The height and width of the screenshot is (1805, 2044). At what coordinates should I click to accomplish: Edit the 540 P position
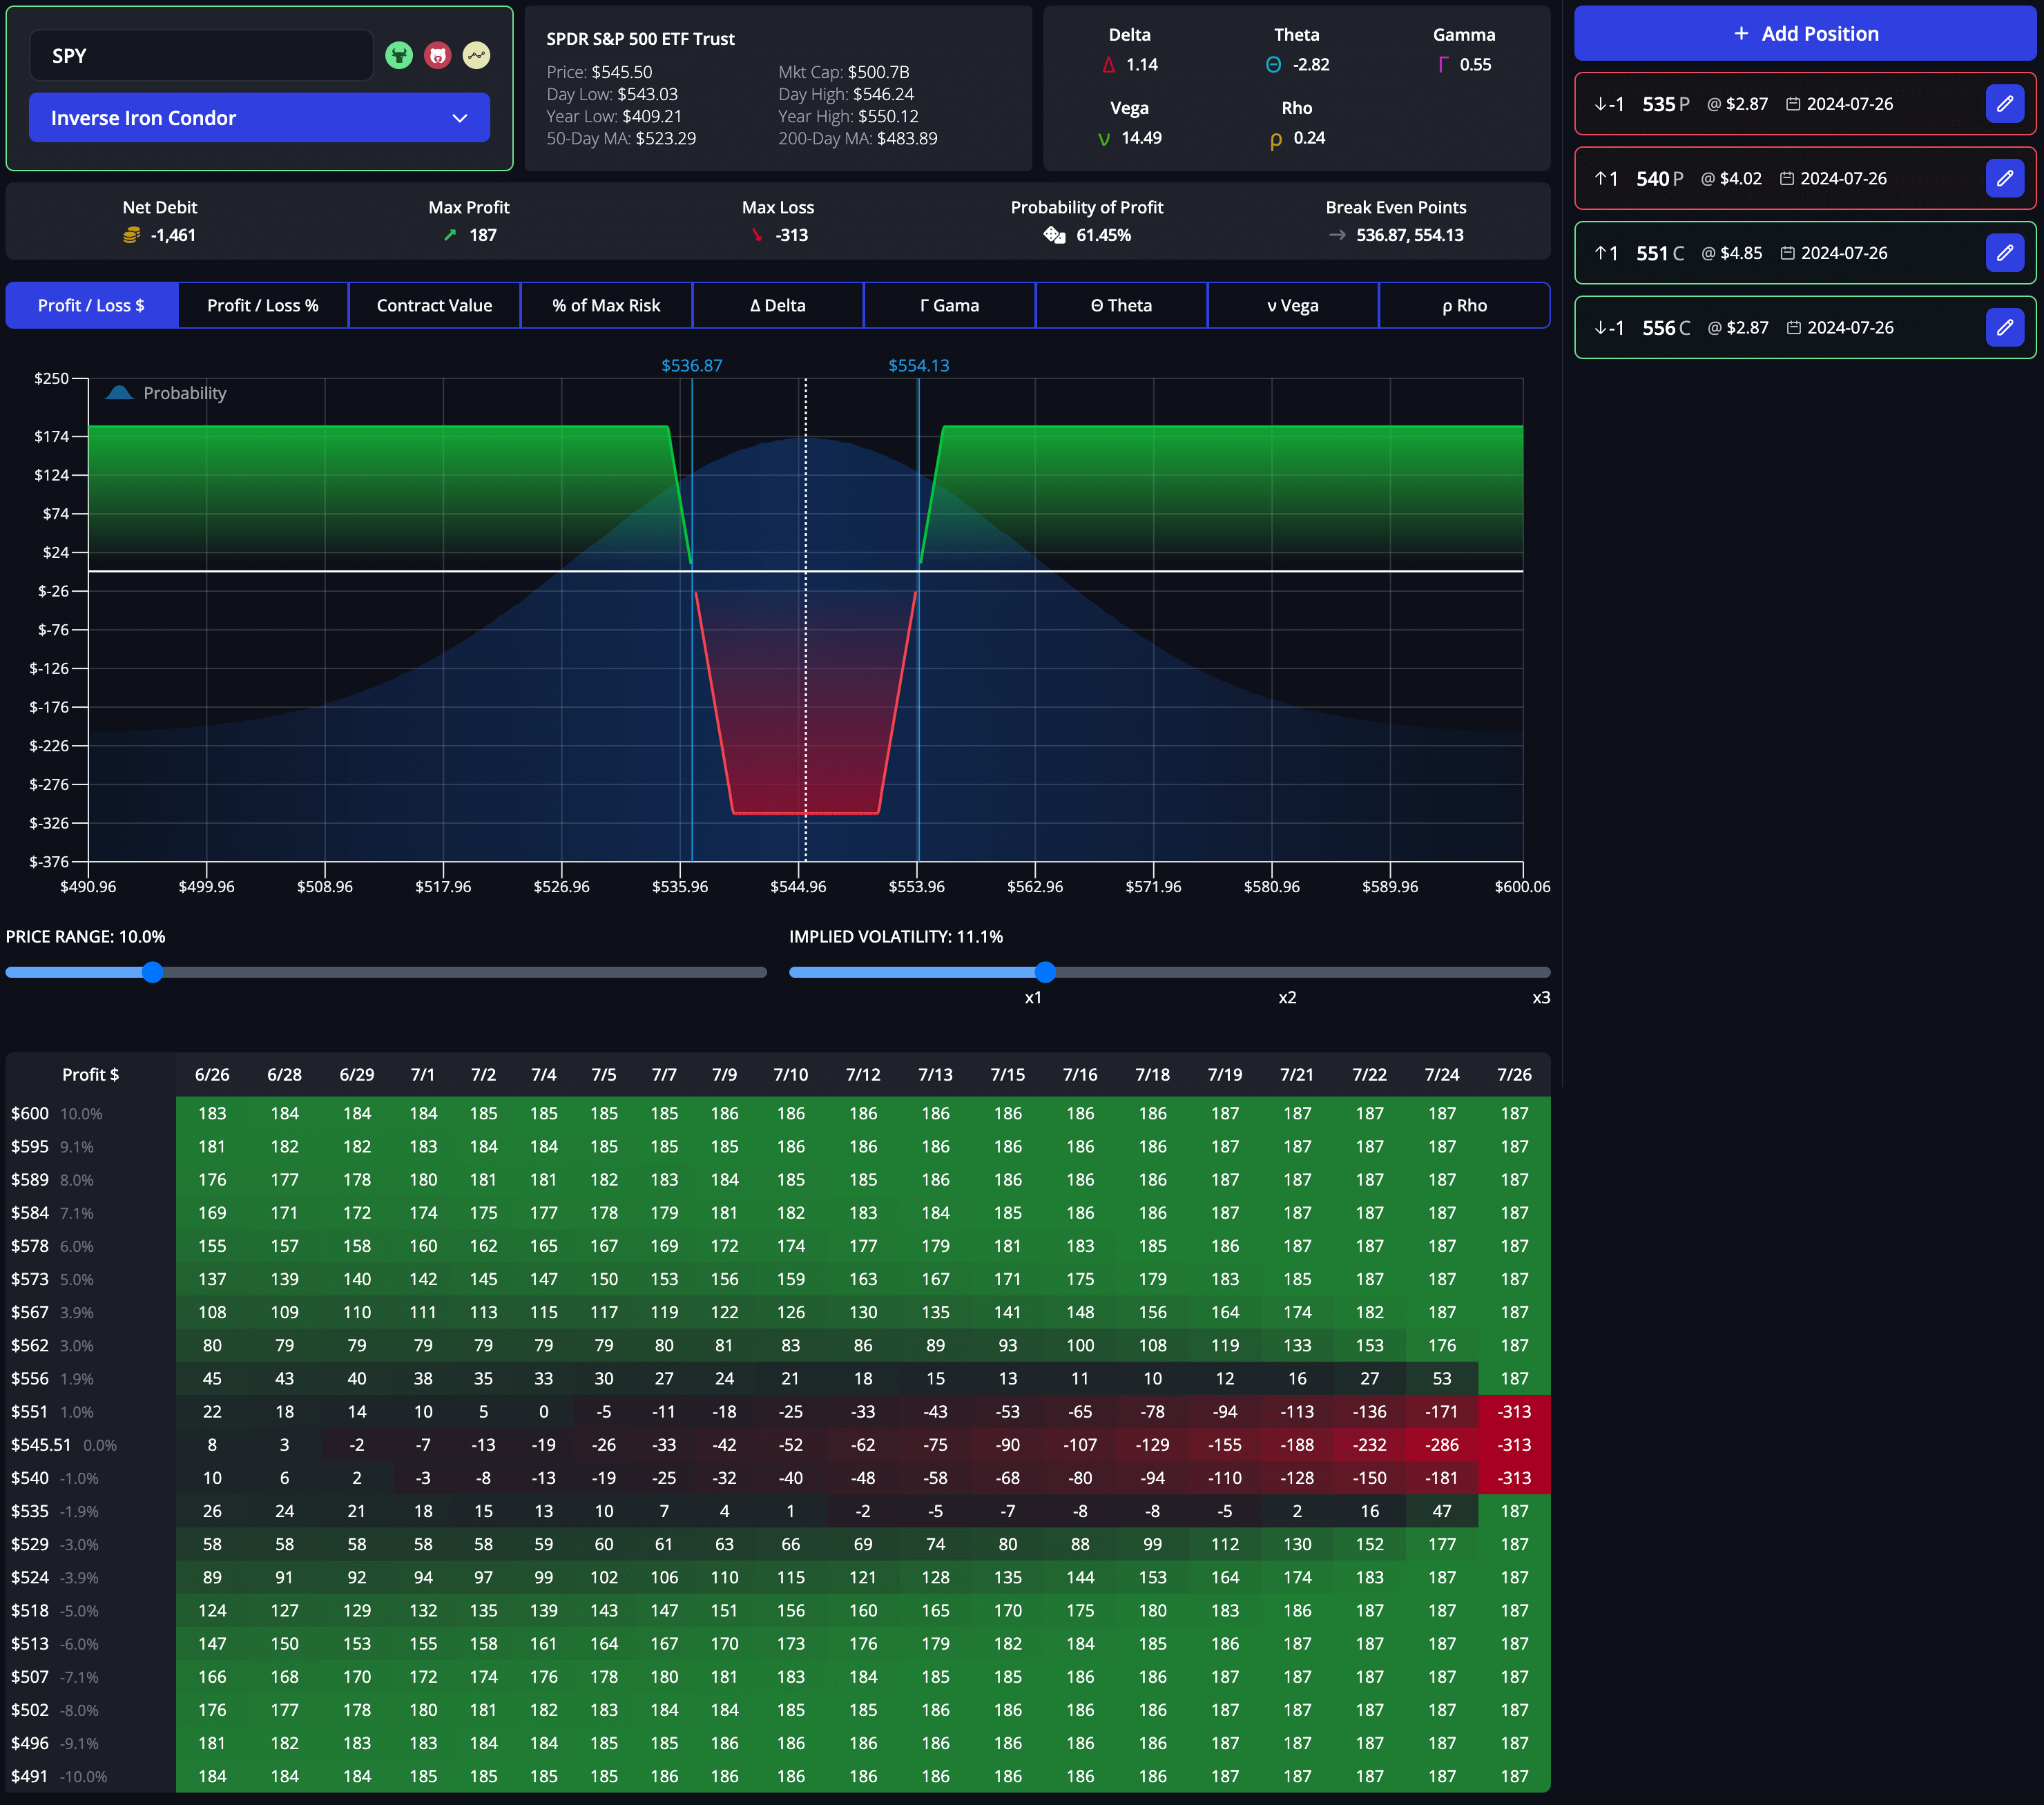tap(2004, 178)
